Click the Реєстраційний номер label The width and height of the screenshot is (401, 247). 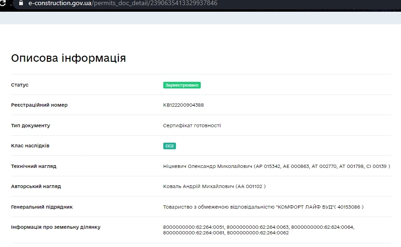click(39, 105)
